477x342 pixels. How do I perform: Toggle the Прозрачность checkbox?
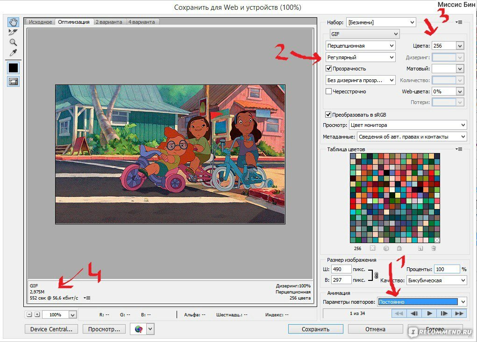coord(328,68)
